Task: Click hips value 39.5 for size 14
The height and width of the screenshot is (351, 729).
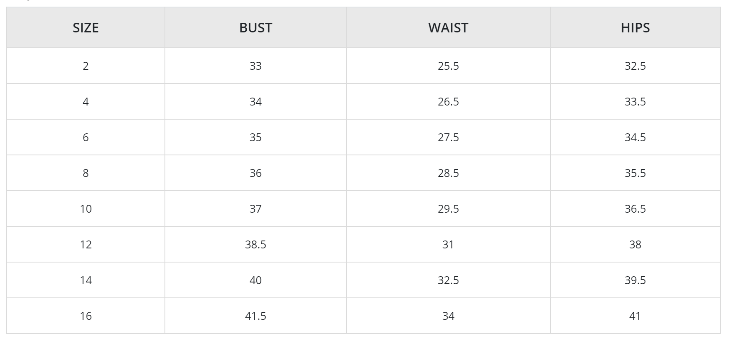Action: coord(635,280)
